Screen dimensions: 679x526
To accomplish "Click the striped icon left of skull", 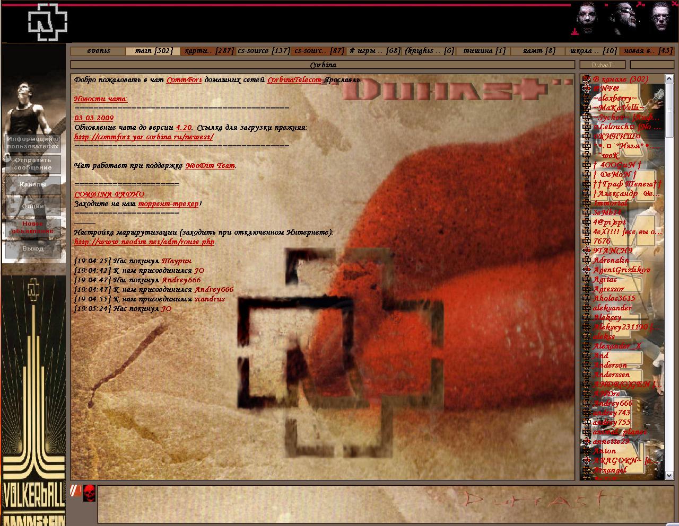I will click(76, 491).
